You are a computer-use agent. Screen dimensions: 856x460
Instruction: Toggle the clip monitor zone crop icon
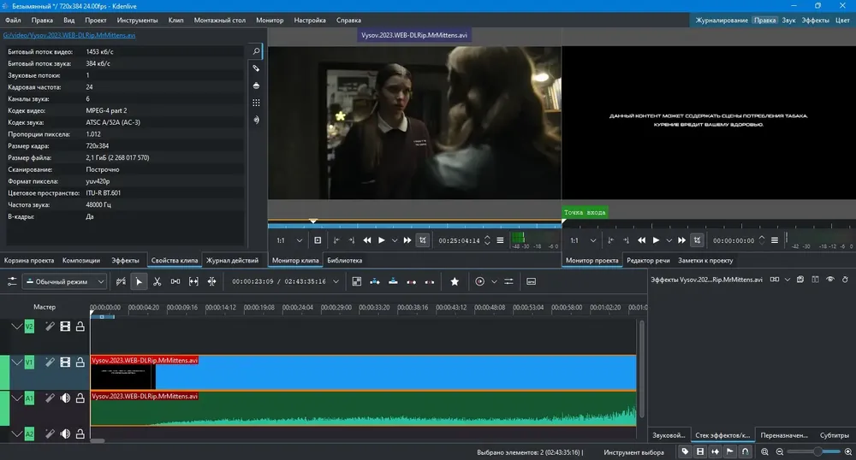coord(422,241)
